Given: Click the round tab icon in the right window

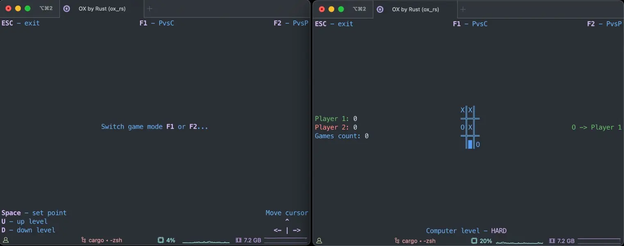Looking at the screenshot, I should tap(380, 9).
